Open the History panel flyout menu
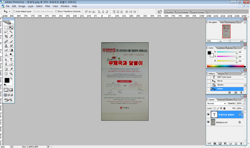Image resolution: width=250 pixels, height=148 pixels. click(245, 74)
